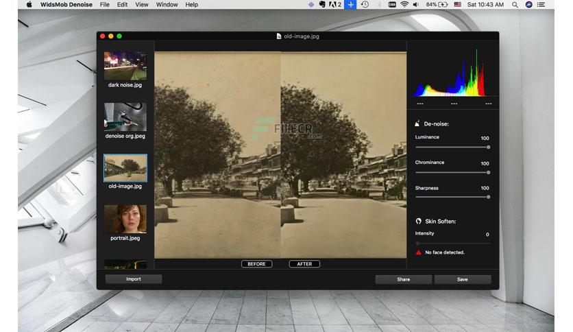
Task: Click the Intensity value 0
Action: [x=487, y=235]
